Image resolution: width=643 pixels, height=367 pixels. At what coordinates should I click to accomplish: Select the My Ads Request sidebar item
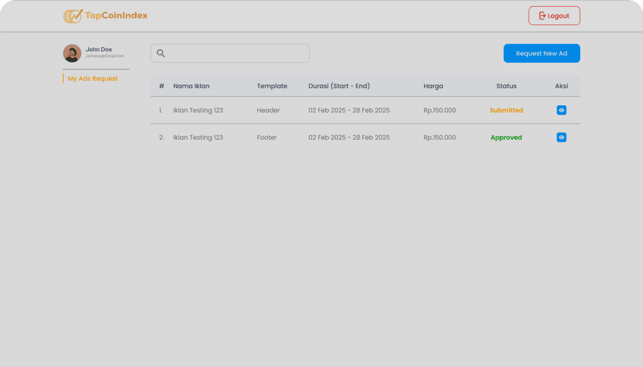(x=92, y=78)
